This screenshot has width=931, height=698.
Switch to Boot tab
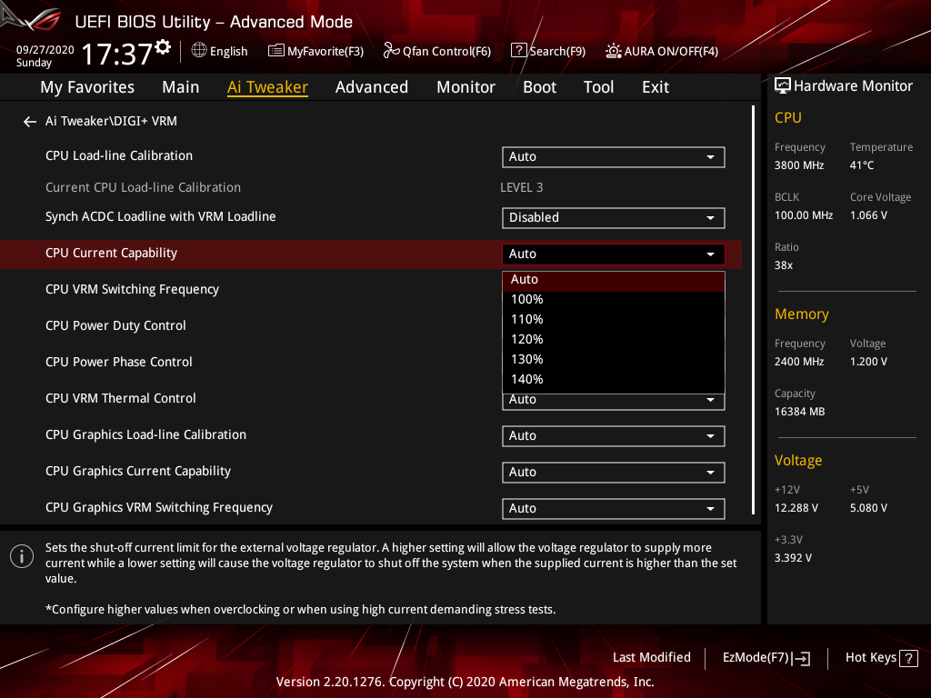pos(539,87)
